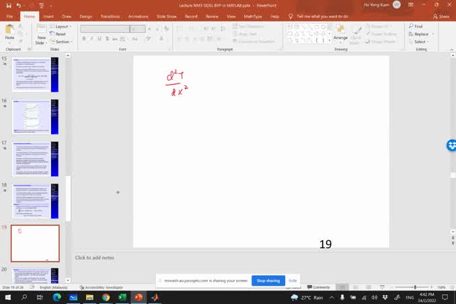Switch to the Record tab

click(x=191, y=17)
